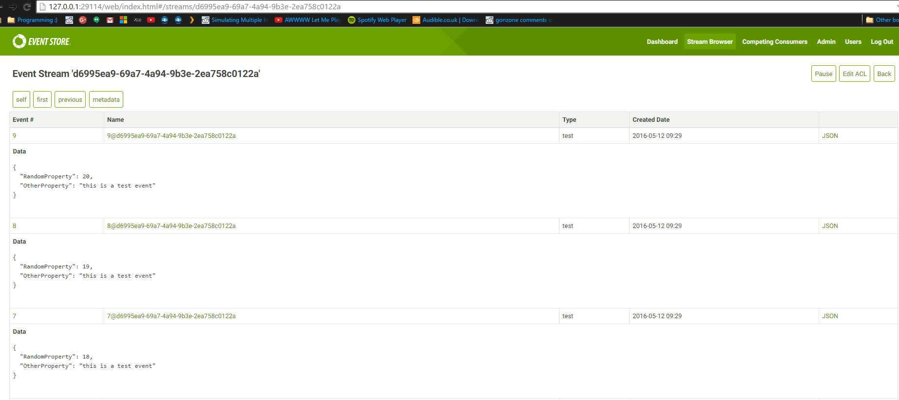Image resolution: width=899 pixels, height=400 pixels.
Task: Click the Edit ACL button
Action: point(855,74)
